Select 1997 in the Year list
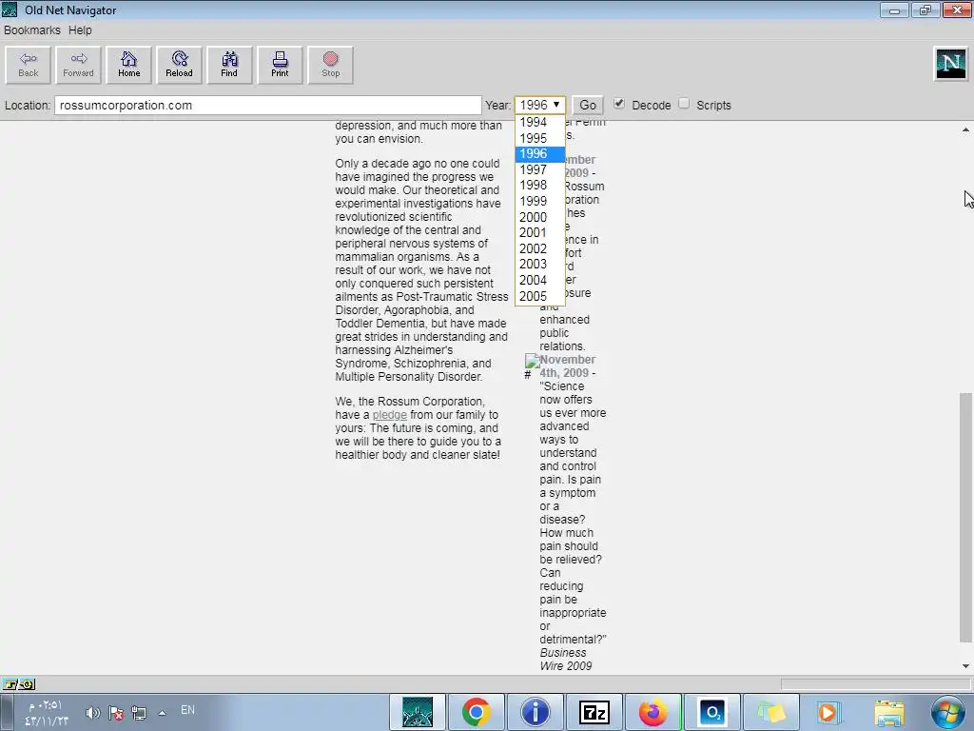The height and width of the screenshot is (731, 974). pyautogui.click(x=540, y=169)
